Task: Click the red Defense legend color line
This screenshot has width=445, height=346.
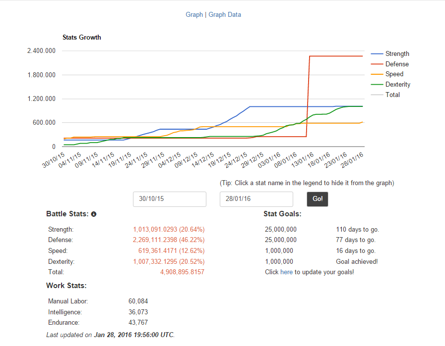Action: point(377,64)
